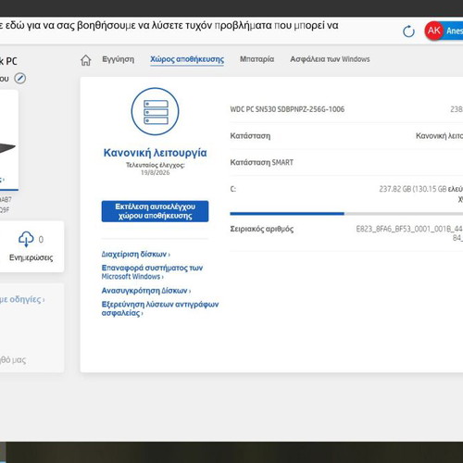The height and width of the screenshot is (463, 463).
Task: Open the Διαχείριση δίσκων link
Action: coord(136,254)
